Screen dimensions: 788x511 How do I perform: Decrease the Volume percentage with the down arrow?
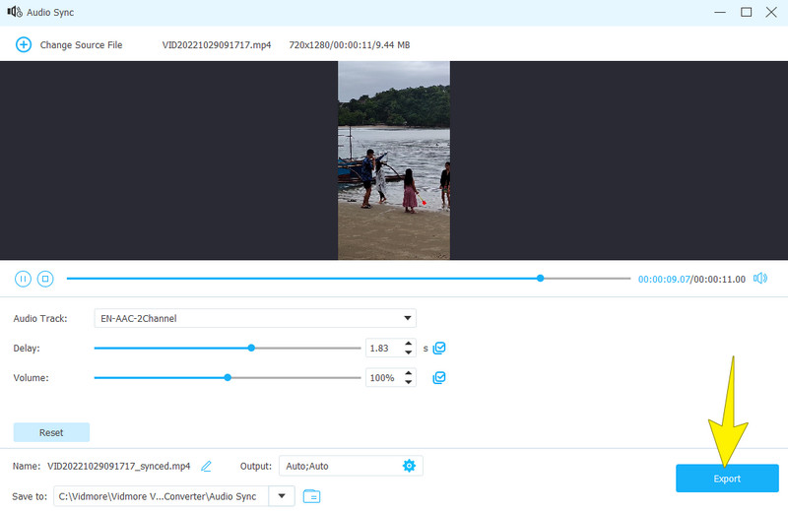410,382
